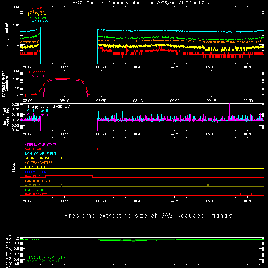Select the 'Collimator 8' legend entry

coord(38,111)
